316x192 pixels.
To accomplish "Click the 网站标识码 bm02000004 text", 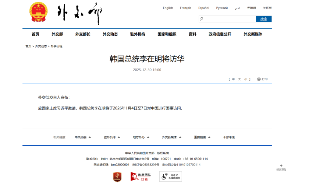I will pos(111,165).
